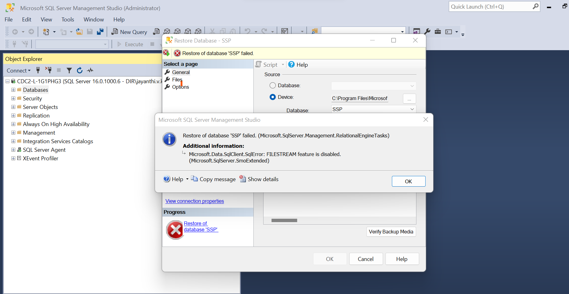
Task: Click the horizontal scrollbar thumb in backup sets
Action: [284, 220]
